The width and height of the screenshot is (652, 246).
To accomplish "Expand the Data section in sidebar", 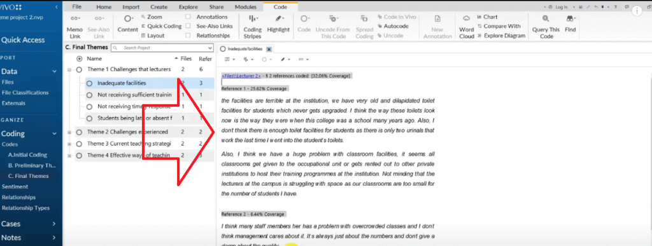I will coord(54,72).
